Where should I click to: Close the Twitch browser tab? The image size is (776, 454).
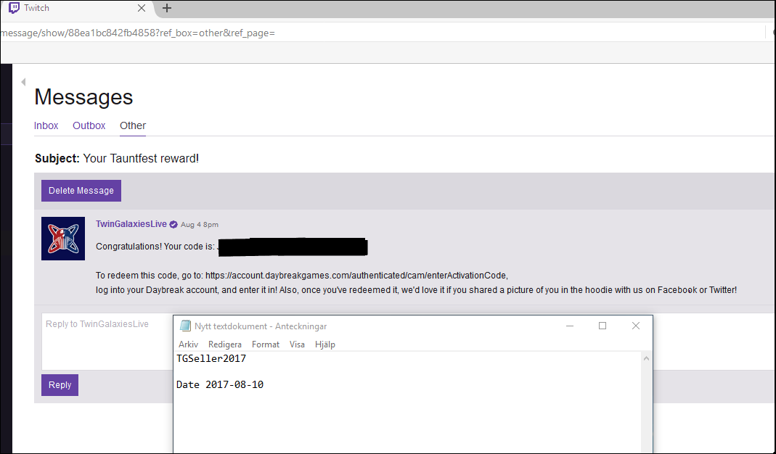click(x=142, y=8)
